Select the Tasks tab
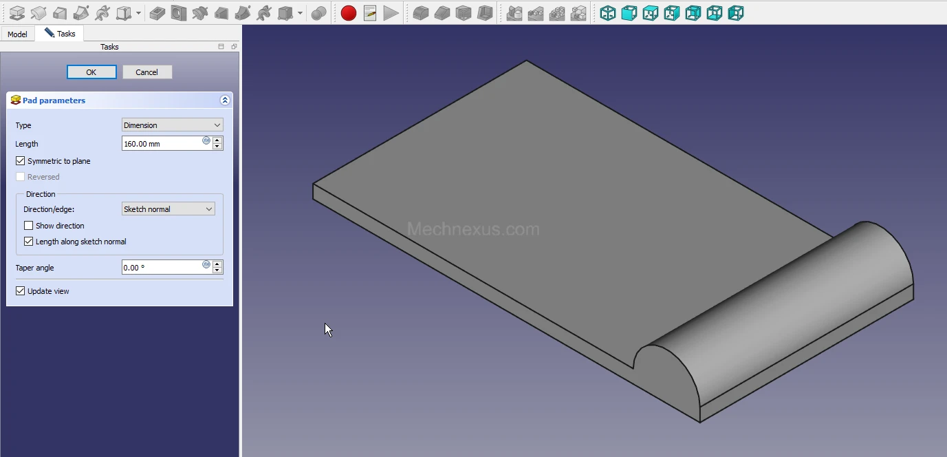 click(x=61, y=34)
